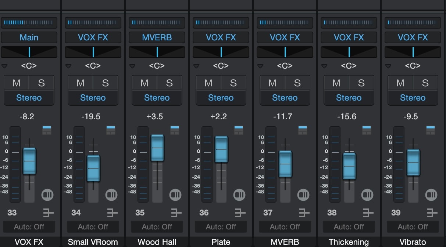Click the round monitor icon on Thickening channel

tap(367, 195)
